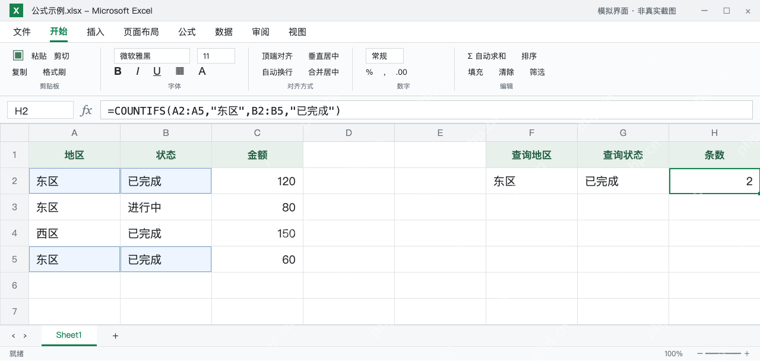760x361 pixels.
Task: Switch to the 开始 ribbon tab
Action: click(x=59, y=32)
